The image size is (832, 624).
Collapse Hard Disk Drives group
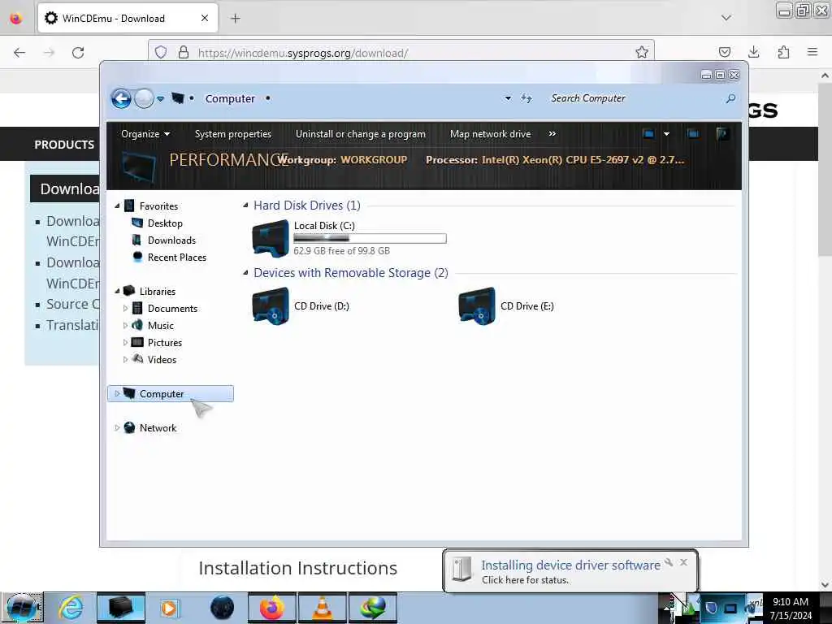245,205
